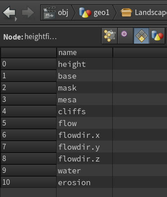Sort by the name column header
Screen dimensions: 167x197
pyautogui.click(x=85, y=53)
